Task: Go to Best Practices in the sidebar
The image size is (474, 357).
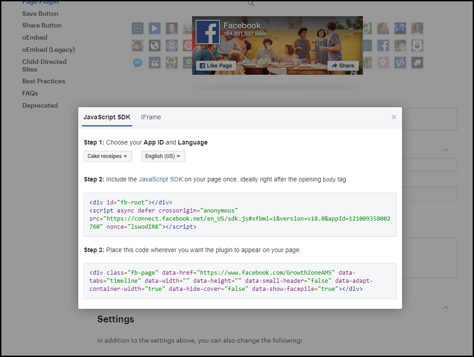Action: 44,81
